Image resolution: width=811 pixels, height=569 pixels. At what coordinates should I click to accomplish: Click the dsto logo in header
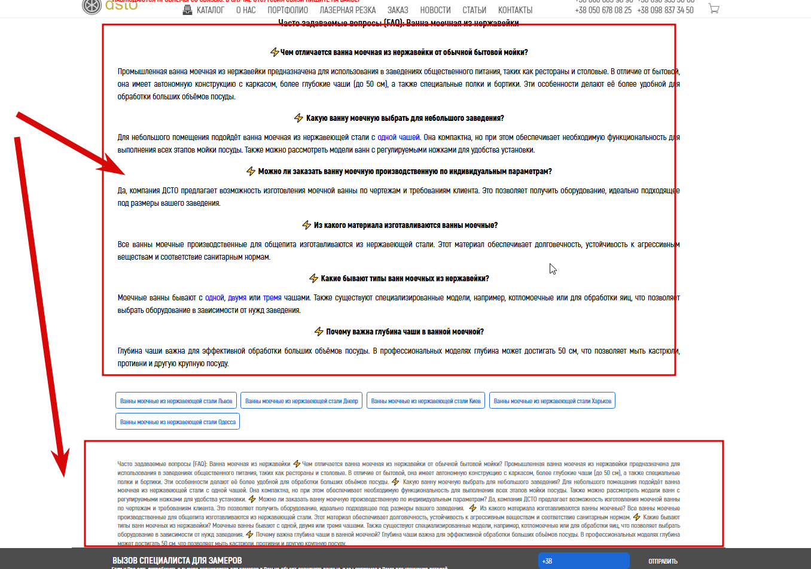[x=110, y=6]
